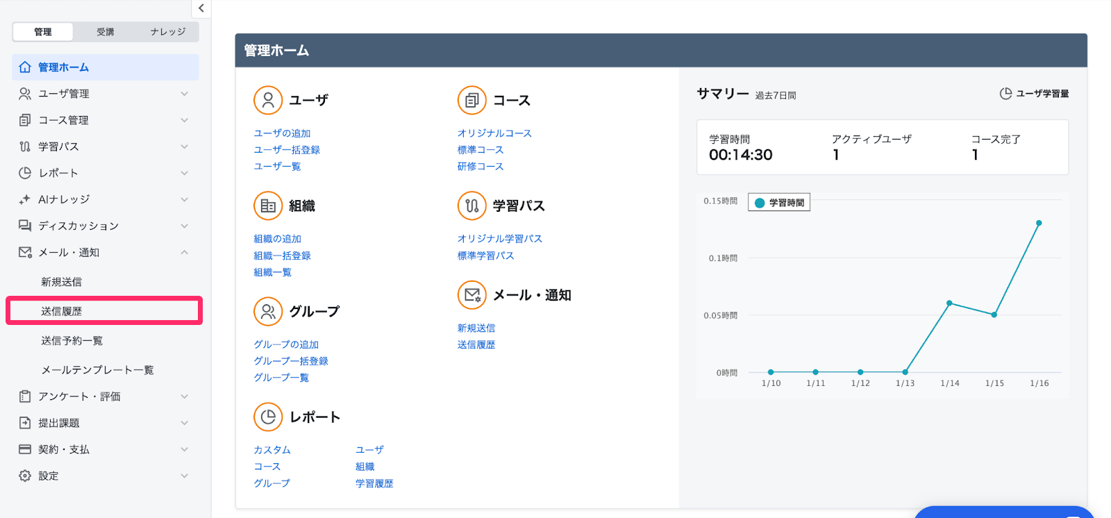Open the 標準学習パス link
This screenshot has height=518, width=1111.
pyautogui.click(x=485, y=256)
